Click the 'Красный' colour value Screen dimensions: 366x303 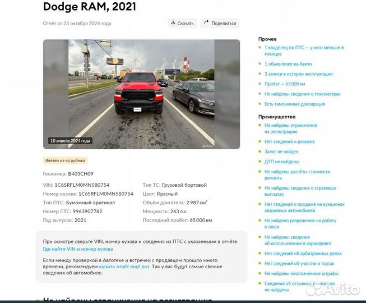pos(167,194)
